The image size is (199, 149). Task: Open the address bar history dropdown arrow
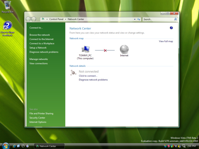point(135,19)
